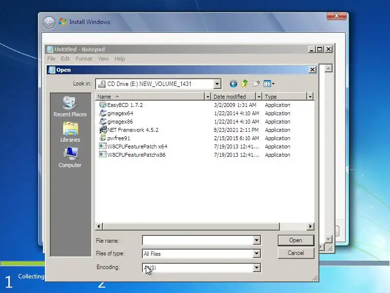Click the Notepad title bar icon
The width and height of the screenshot is (390, 293).
[50, 49]
